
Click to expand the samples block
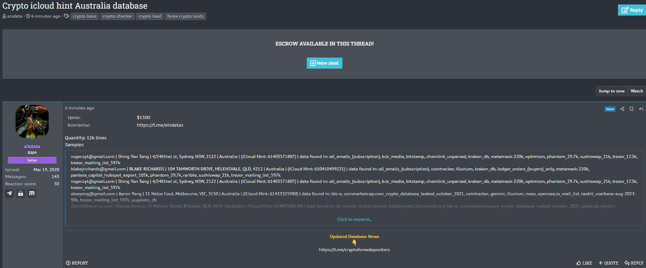pyautogui.click(x=354, y=219)
